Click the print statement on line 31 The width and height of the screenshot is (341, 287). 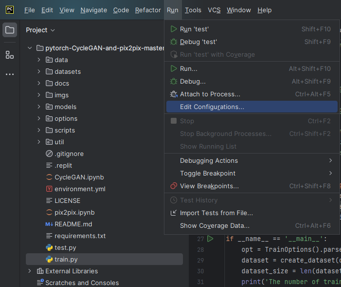pos(291,282)
